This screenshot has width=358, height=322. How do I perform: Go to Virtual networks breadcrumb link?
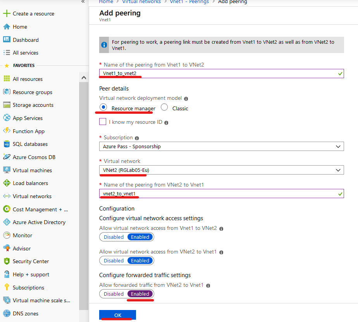141,2
